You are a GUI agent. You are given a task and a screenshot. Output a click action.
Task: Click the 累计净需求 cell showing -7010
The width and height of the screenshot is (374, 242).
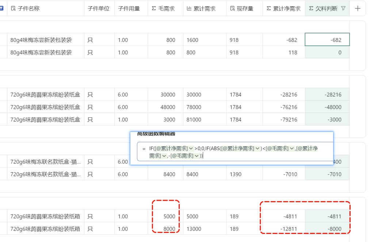[284, 174]
